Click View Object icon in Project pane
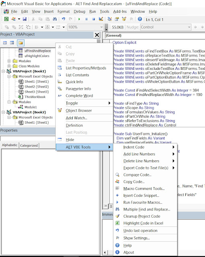 [12, 43]
